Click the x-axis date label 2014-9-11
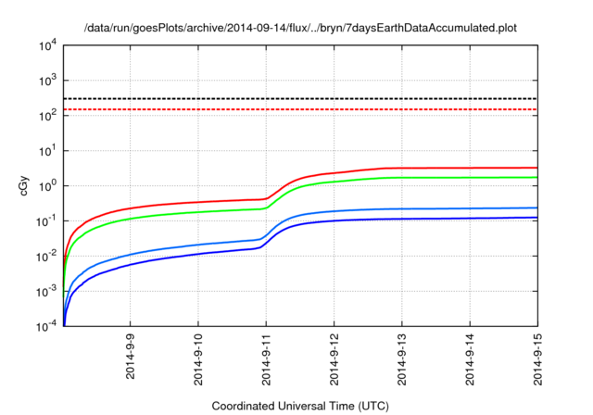593x415 pixels. pos(266,359)
